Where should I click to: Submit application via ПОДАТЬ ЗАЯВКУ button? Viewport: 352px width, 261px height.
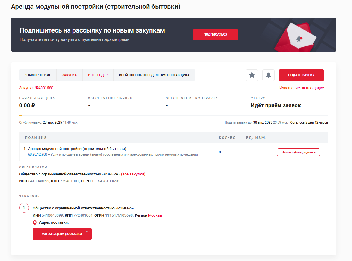[301, 75]
